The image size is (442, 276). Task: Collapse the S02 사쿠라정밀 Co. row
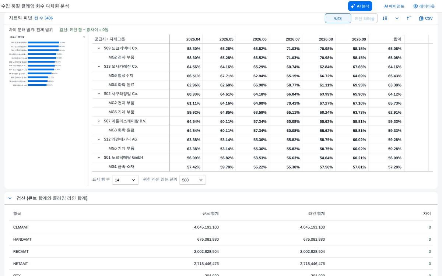pyautogui.click(x=99, y=94)
